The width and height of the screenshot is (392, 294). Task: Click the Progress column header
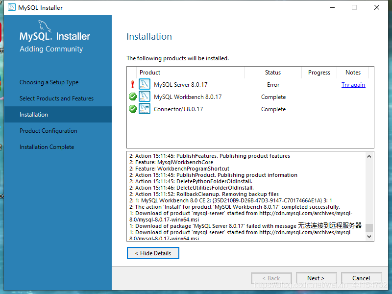click(319, 73)
